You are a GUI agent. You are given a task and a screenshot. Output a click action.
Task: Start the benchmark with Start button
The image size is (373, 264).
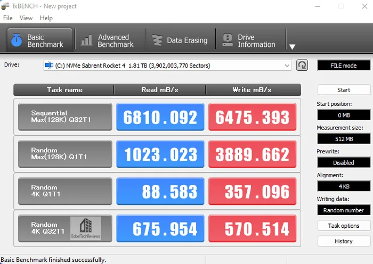point(344,90)
